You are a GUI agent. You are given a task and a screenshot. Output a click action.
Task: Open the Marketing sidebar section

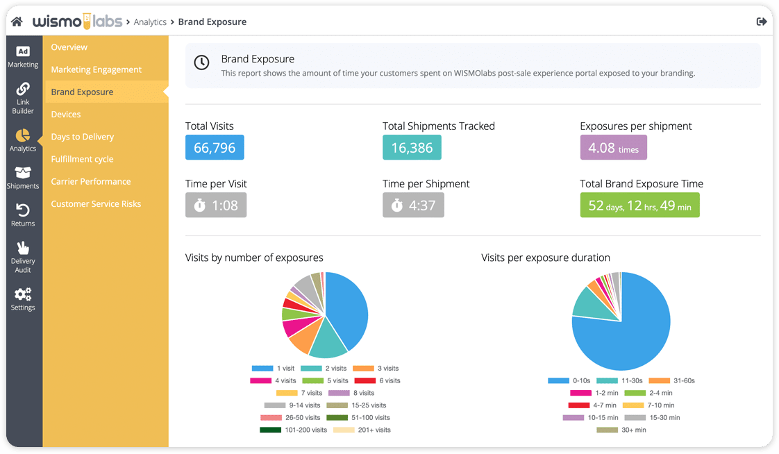click(23, 57)
